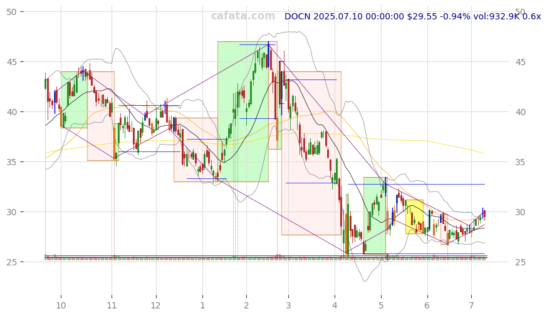Click the left axis label 50
Screen dimensions: 547x316
pyautogui.click(x=11, y=12)
